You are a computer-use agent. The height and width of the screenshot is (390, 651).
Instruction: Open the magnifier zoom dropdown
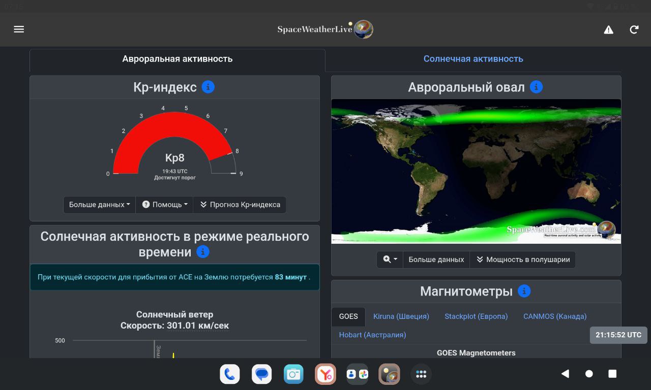[x=390, y=259]
